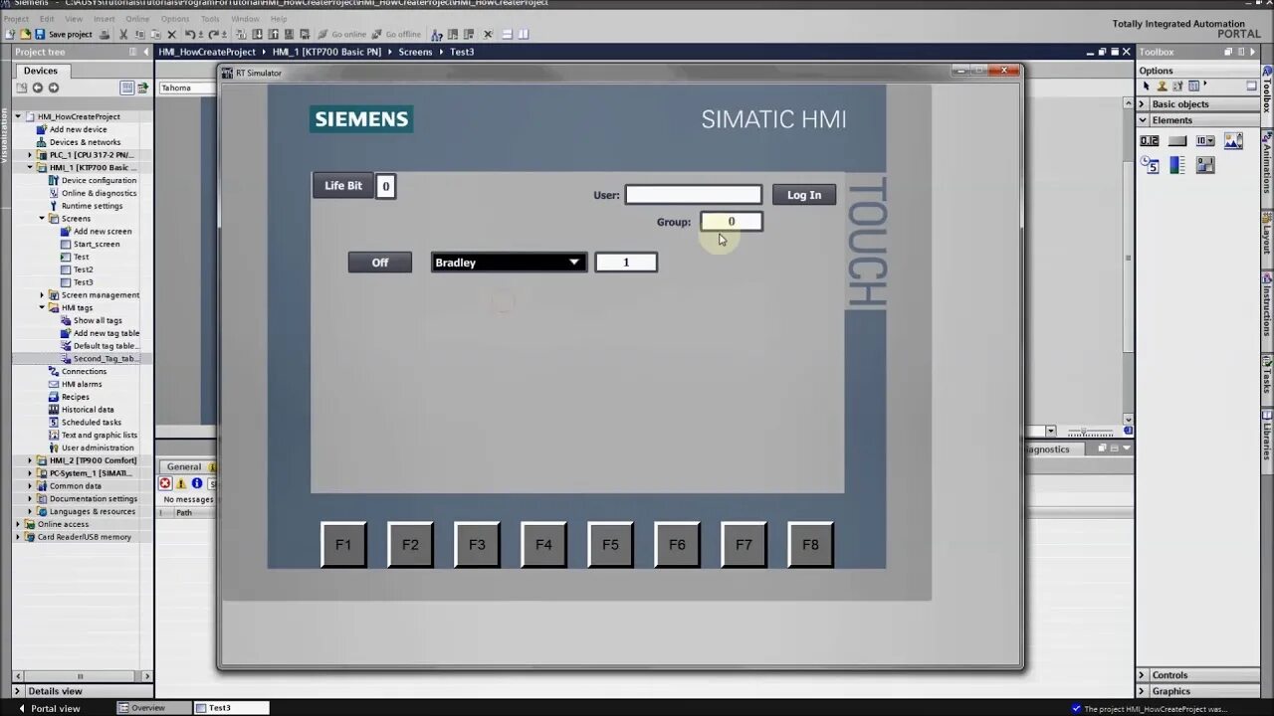The width and height of the screenshot is (1274, 716).
Task: Click the back arrow under the Devices tab
Action: pos(38,88)
